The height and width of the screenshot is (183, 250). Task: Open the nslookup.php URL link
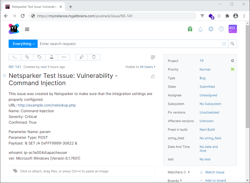coord(47,105)
